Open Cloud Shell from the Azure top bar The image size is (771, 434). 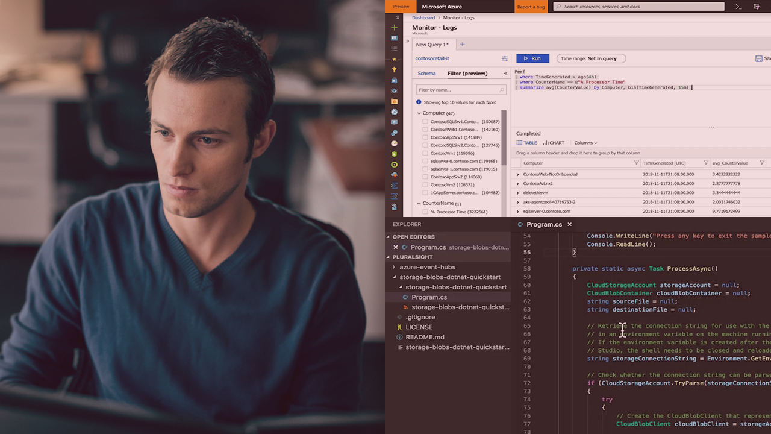[738, 7]
